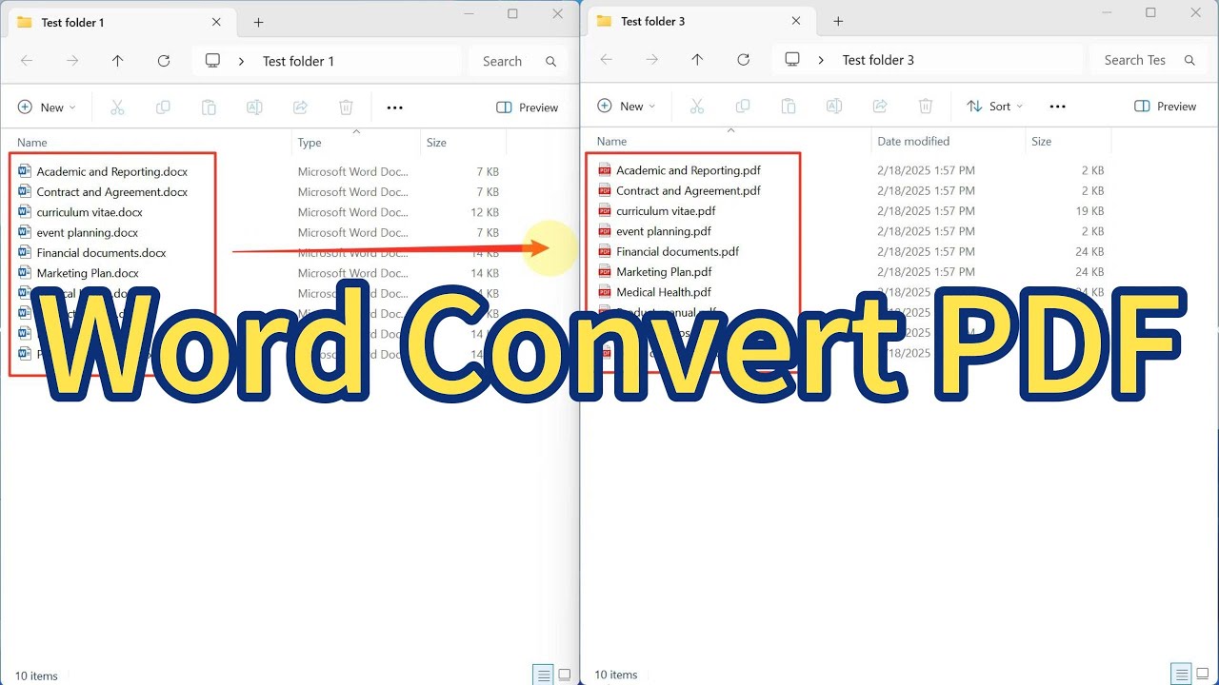Image resolution: width=1219 pixels, height=685 pixels.
Task: Switch to details view in Test folder 1 status bar
Action: [544, 675]
